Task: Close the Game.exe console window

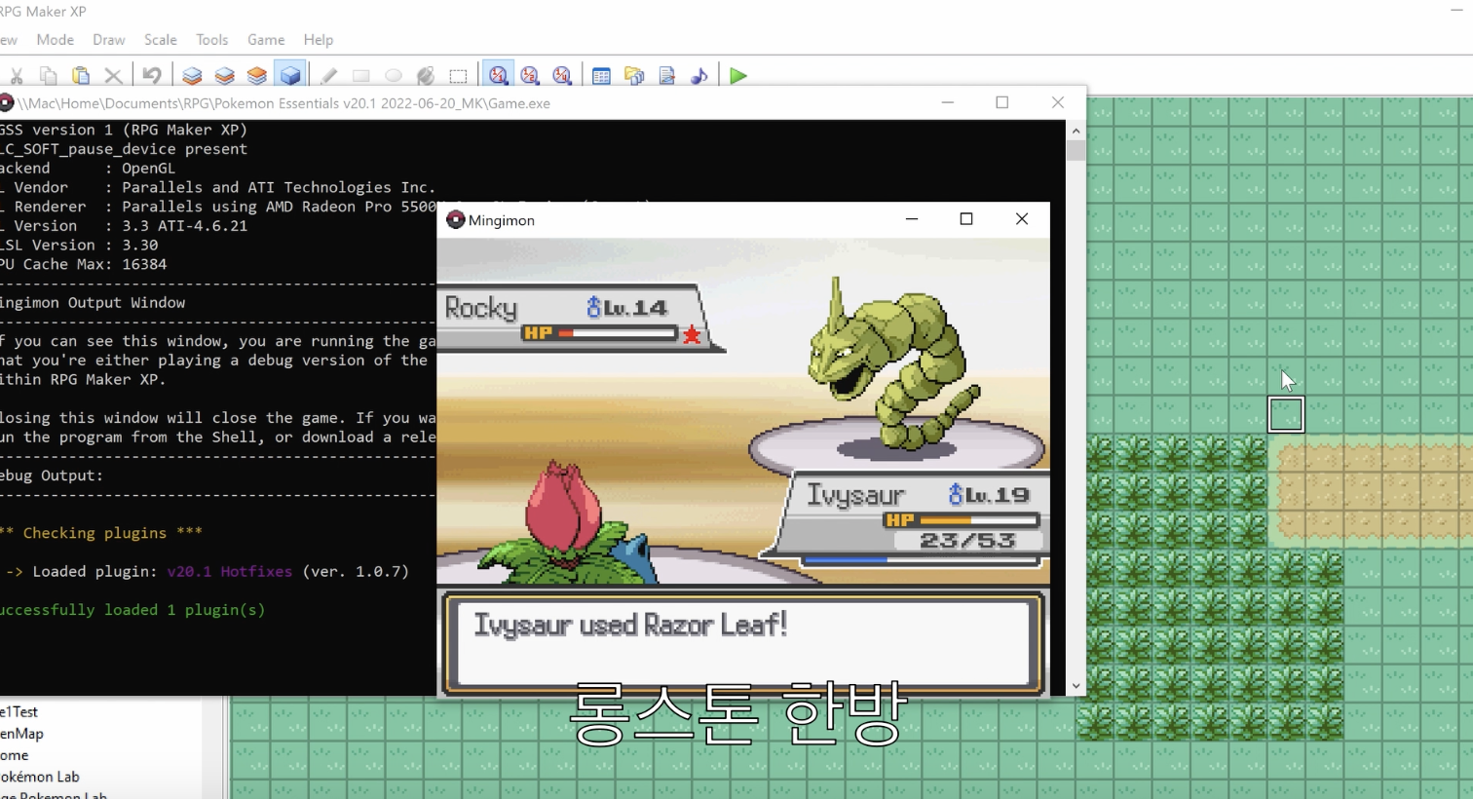Action: click(1058, 102)
